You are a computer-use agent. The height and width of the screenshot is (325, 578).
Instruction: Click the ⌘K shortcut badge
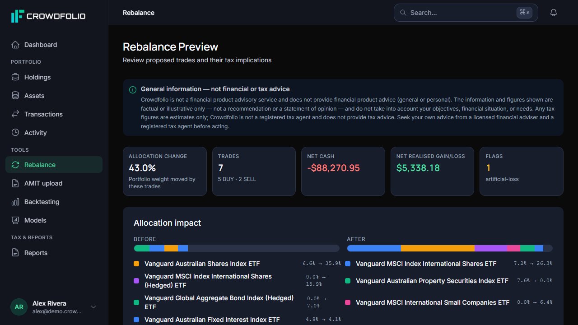(x=524, y=13)
